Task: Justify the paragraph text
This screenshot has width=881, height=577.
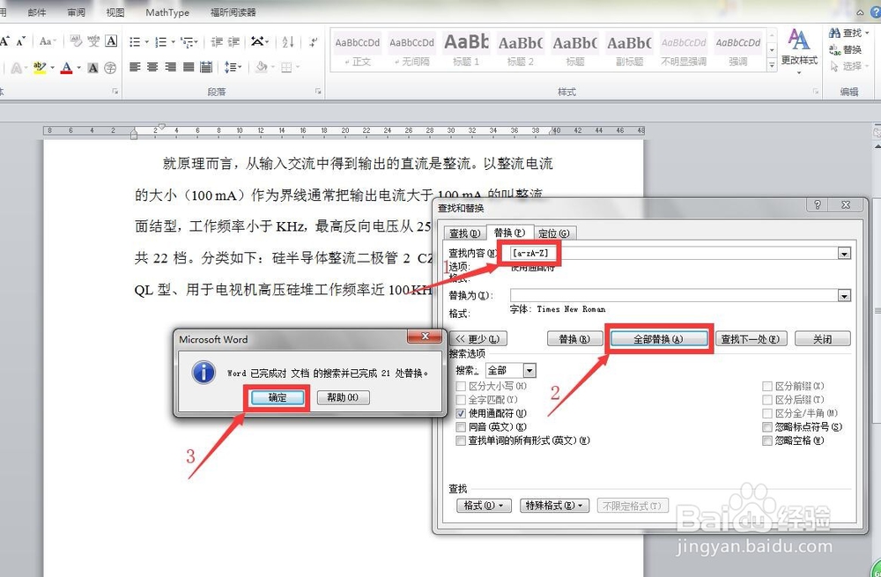Action: point(189,68)
